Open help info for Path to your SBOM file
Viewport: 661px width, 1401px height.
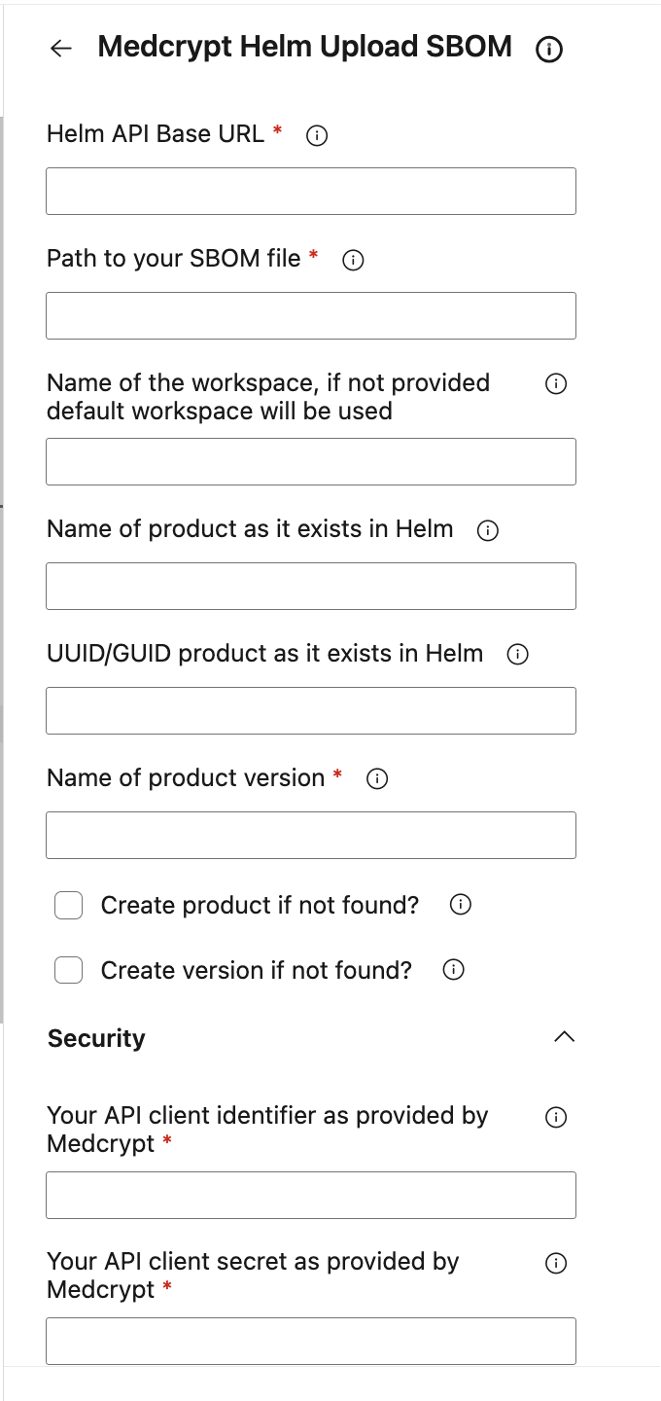(x=353, y=260)
